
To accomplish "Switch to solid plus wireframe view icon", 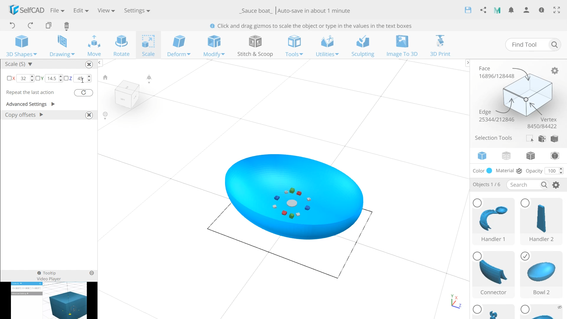I will pyautogui.click(x=530, y=156).
